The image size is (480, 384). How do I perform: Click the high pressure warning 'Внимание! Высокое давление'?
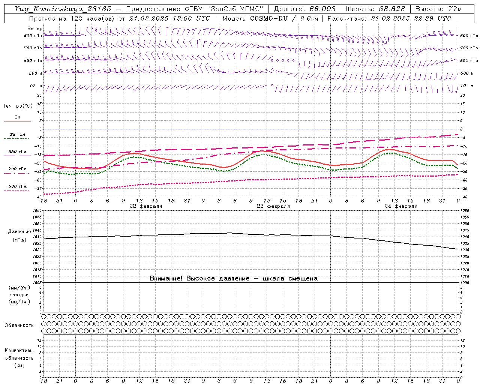pos(199,279)
